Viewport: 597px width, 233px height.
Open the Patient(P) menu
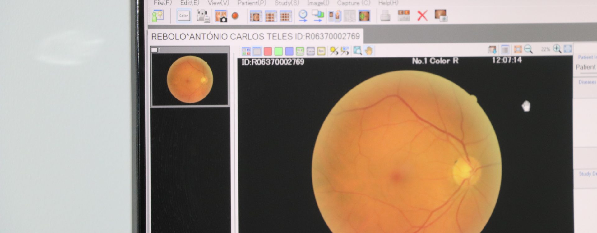coord(252,3)
